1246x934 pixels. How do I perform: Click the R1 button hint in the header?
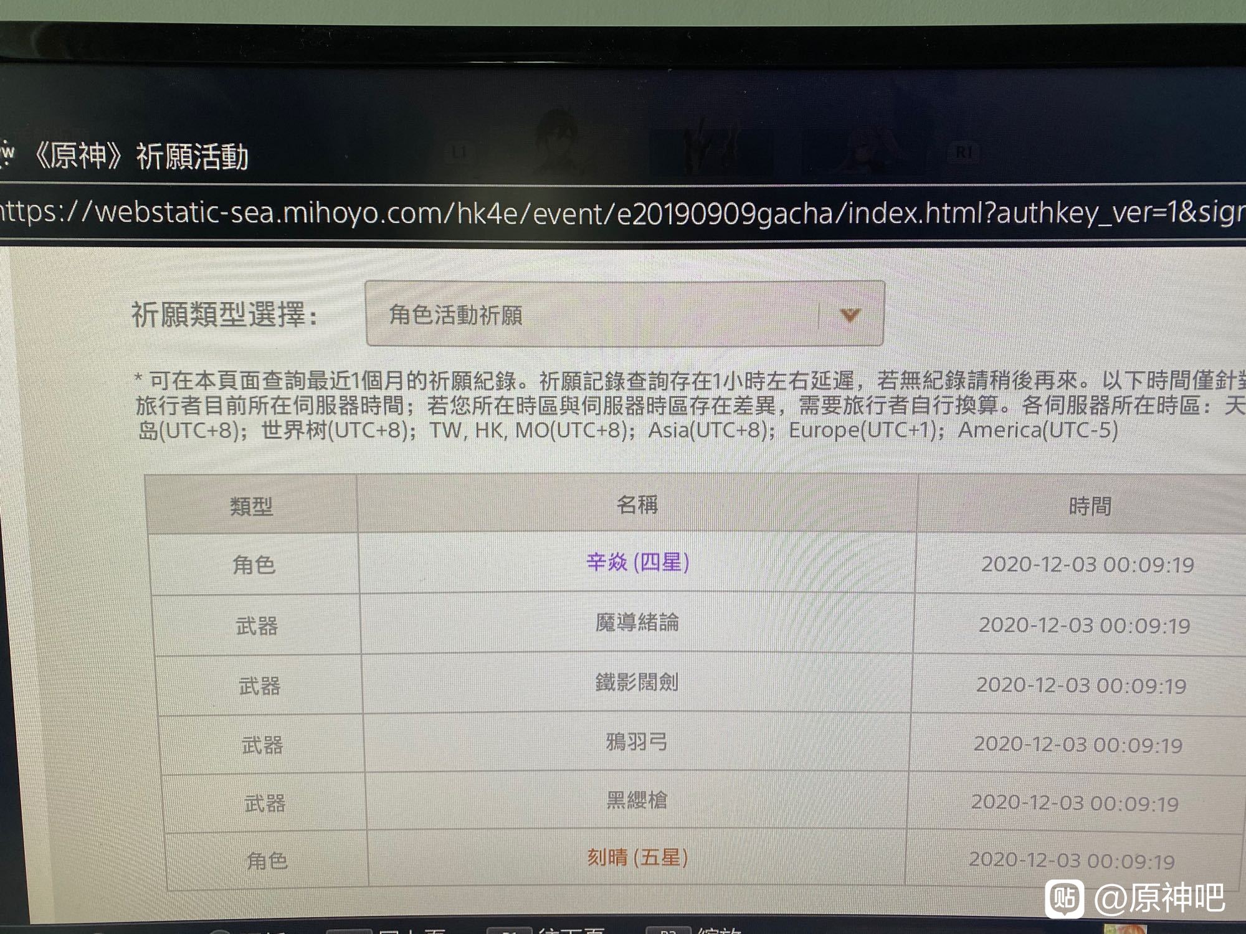click(964, 151)
